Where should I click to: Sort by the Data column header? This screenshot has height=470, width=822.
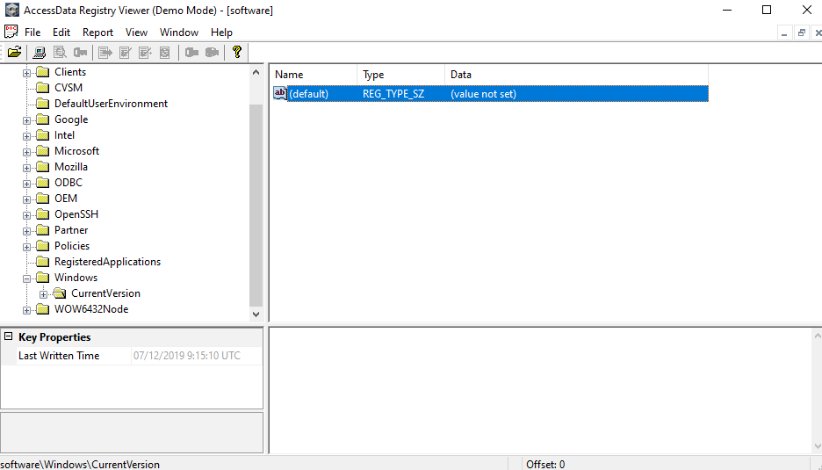click(x=577, y=75)
